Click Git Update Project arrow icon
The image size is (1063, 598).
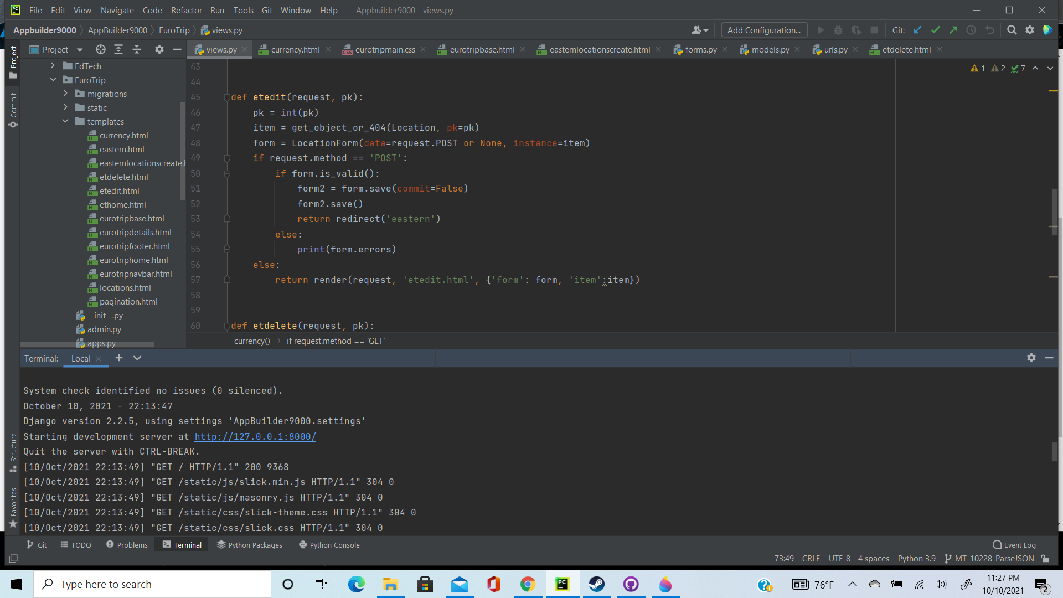click(917, 30)
